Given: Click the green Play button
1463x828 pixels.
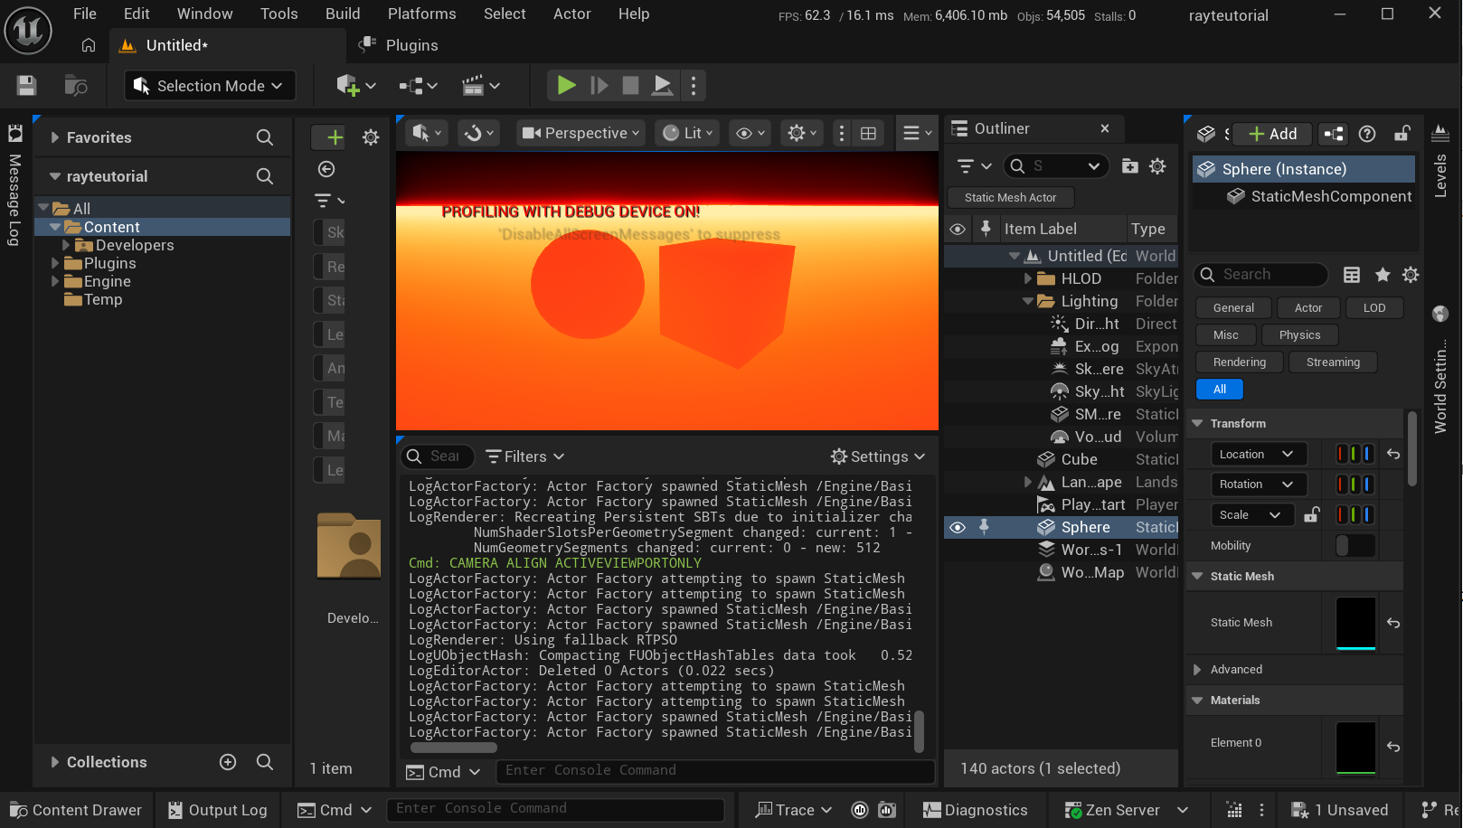Looking at the screenshot, I should point(566,86).
